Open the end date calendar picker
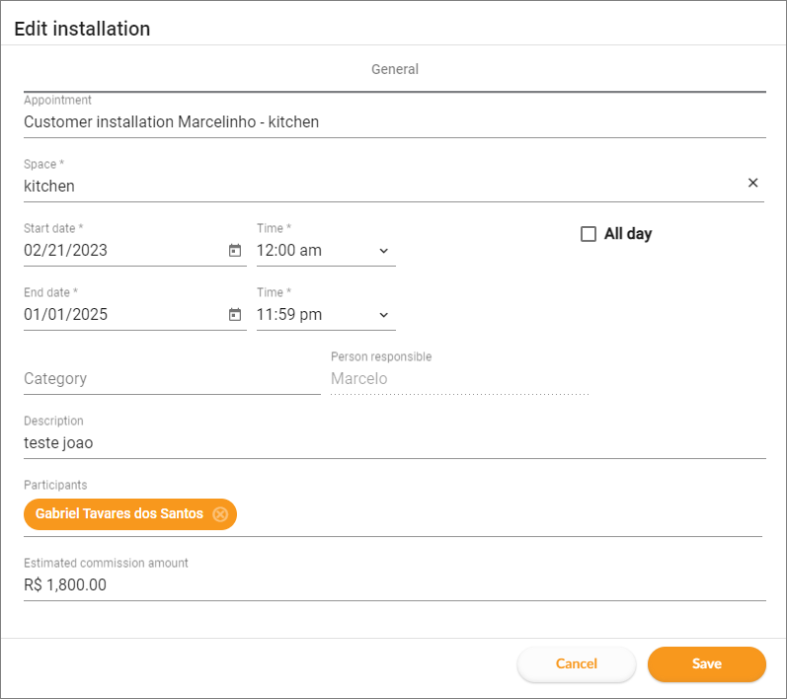Screen dimensions: 787x699 (x=235, y=315)
